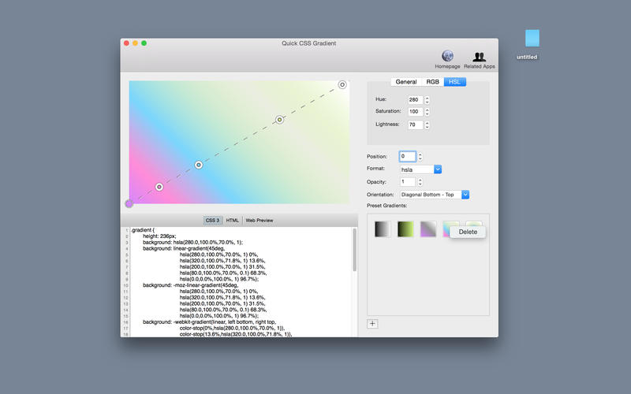Image resolution: width=631 pixels, height=394 pixels.
Task: Open the Orientation dropdown Diagonal Bottom - Top
Action: point(435,195)
